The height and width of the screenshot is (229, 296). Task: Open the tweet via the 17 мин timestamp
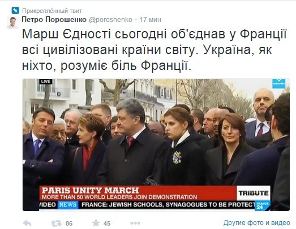151,20
